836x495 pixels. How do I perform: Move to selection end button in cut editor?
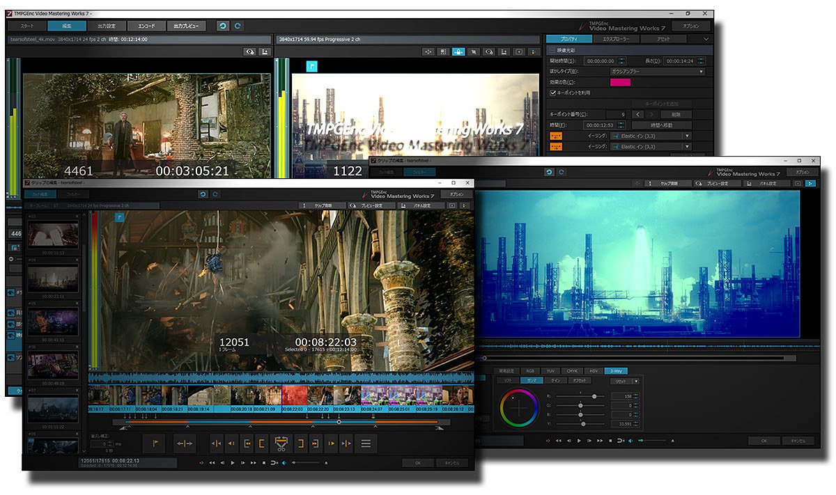(316, 443)
